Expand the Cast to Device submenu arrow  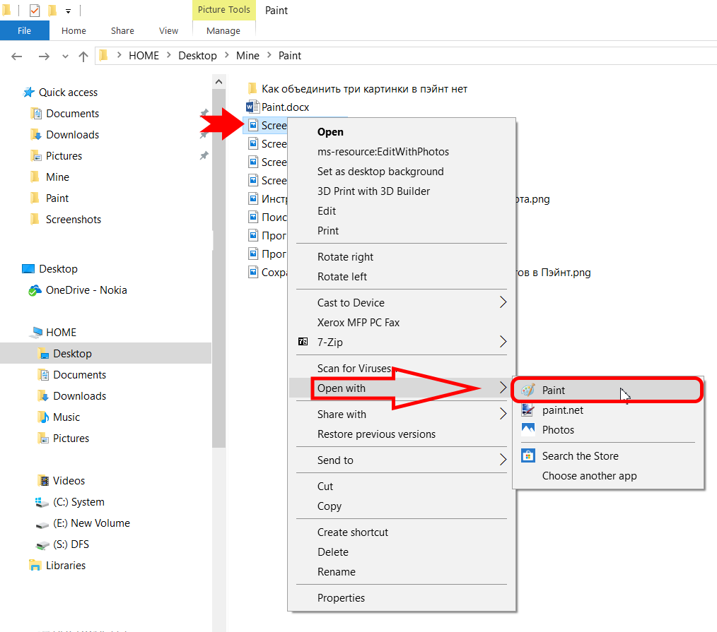click(x=503, y=302)
